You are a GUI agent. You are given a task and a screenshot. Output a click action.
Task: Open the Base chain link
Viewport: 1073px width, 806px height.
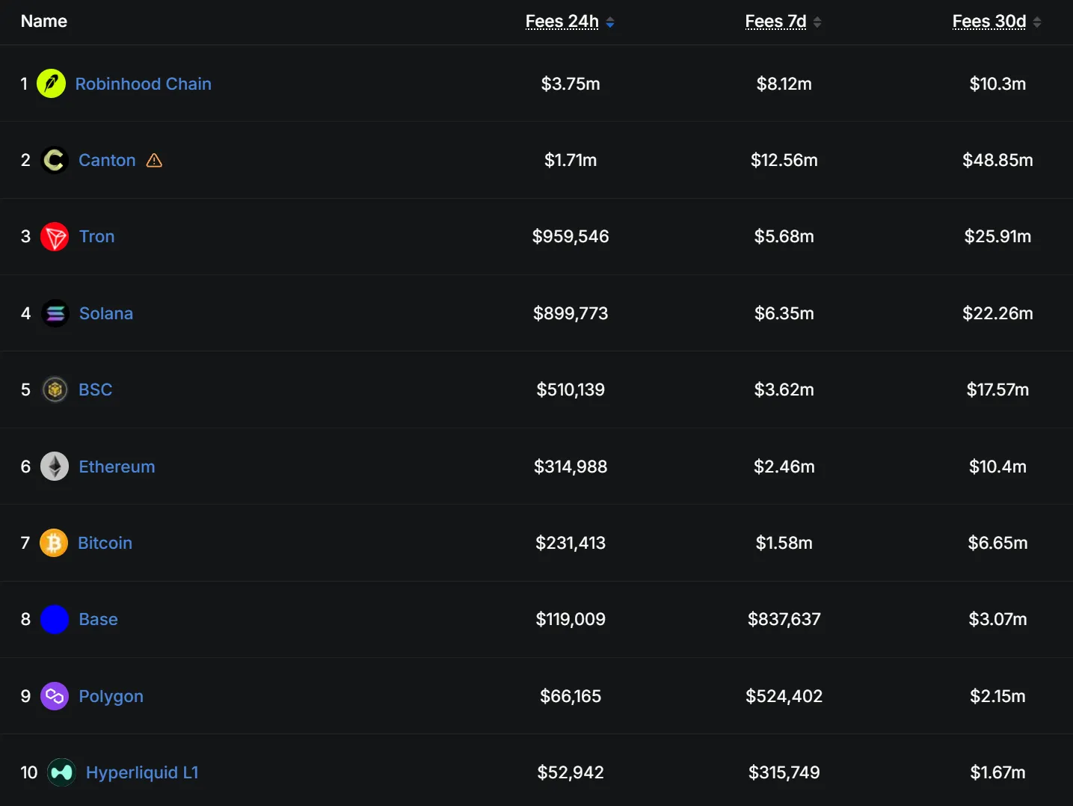point(99,619)
